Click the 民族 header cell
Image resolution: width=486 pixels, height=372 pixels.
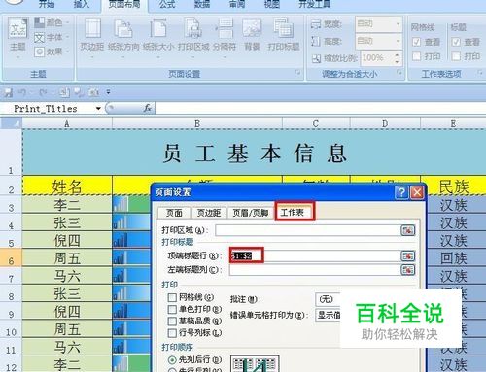tap(454, 186)
